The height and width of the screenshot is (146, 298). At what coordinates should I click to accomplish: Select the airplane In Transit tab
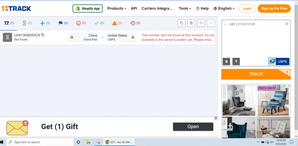pos(45,23)
